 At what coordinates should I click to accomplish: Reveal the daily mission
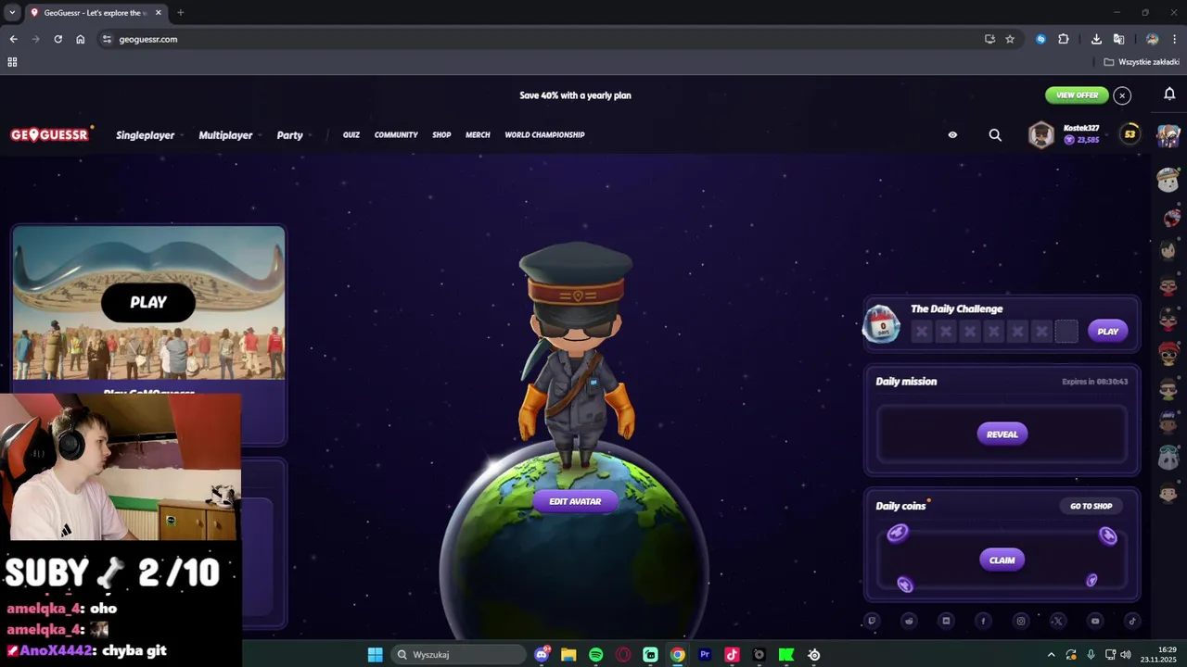tap(1002, 434)
